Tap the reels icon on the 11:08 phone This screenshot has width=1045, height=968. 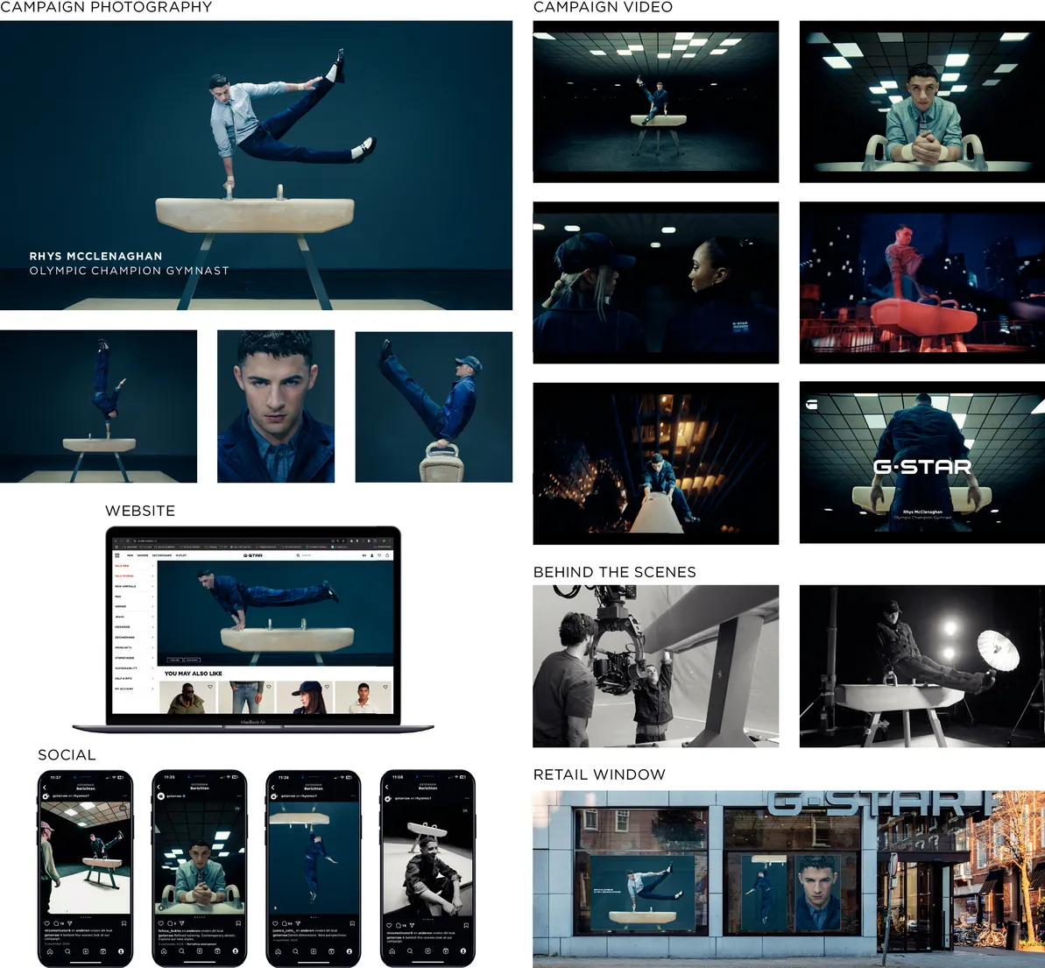point(446,951)
